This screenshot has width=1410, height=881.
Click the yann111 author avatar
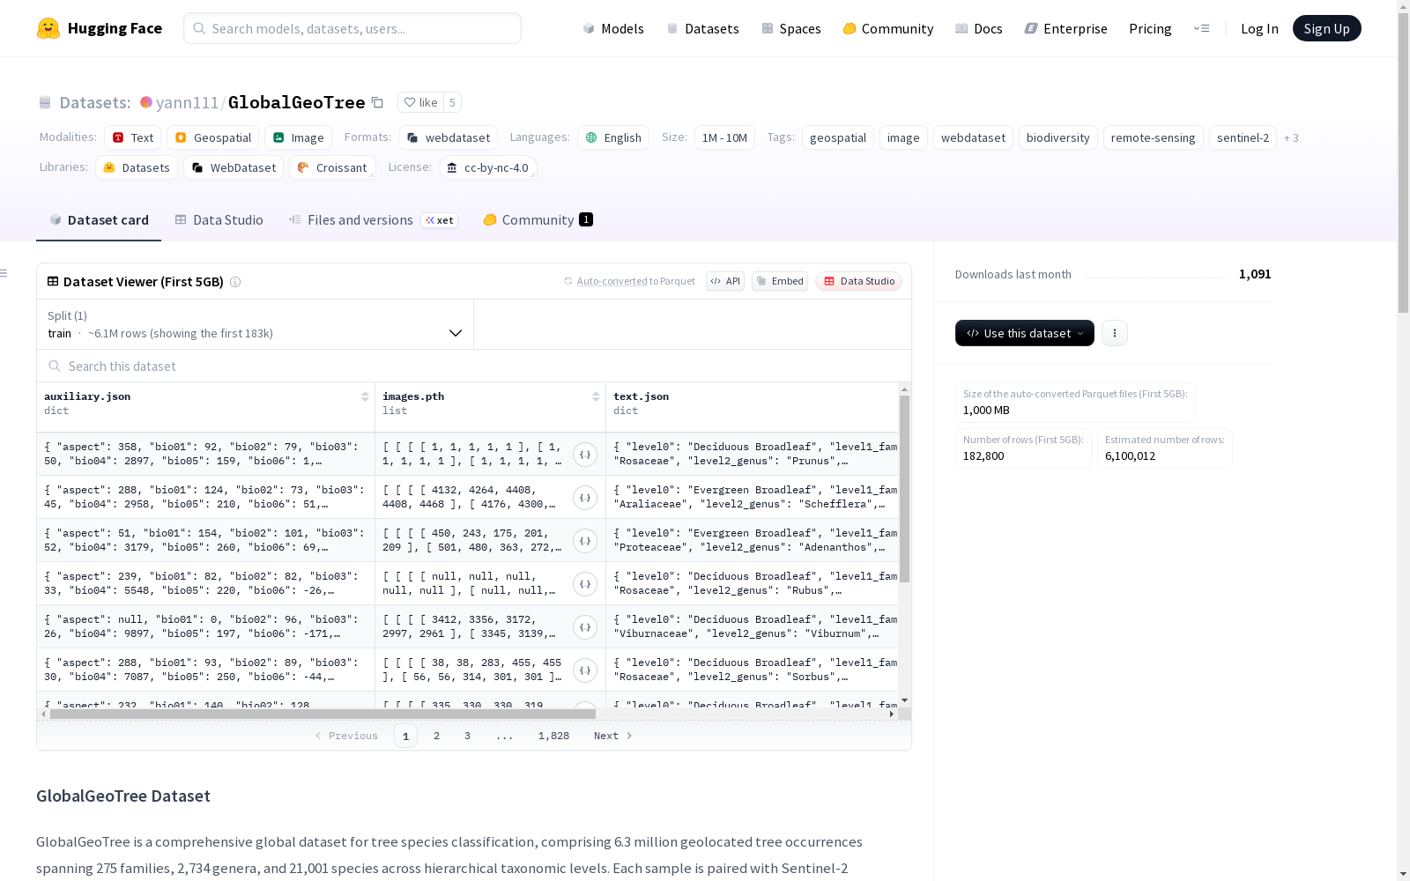pos(146,102)
